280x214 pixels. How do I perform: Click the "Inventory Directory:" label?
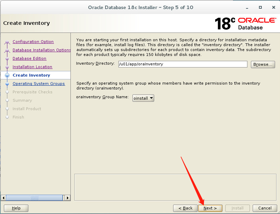coord(95,63)
